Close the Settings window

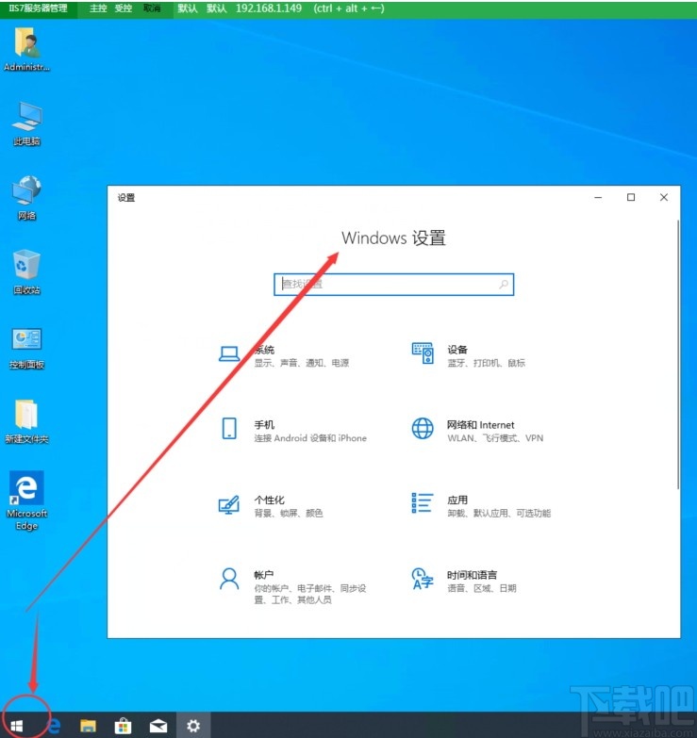(x=664, y=197)
